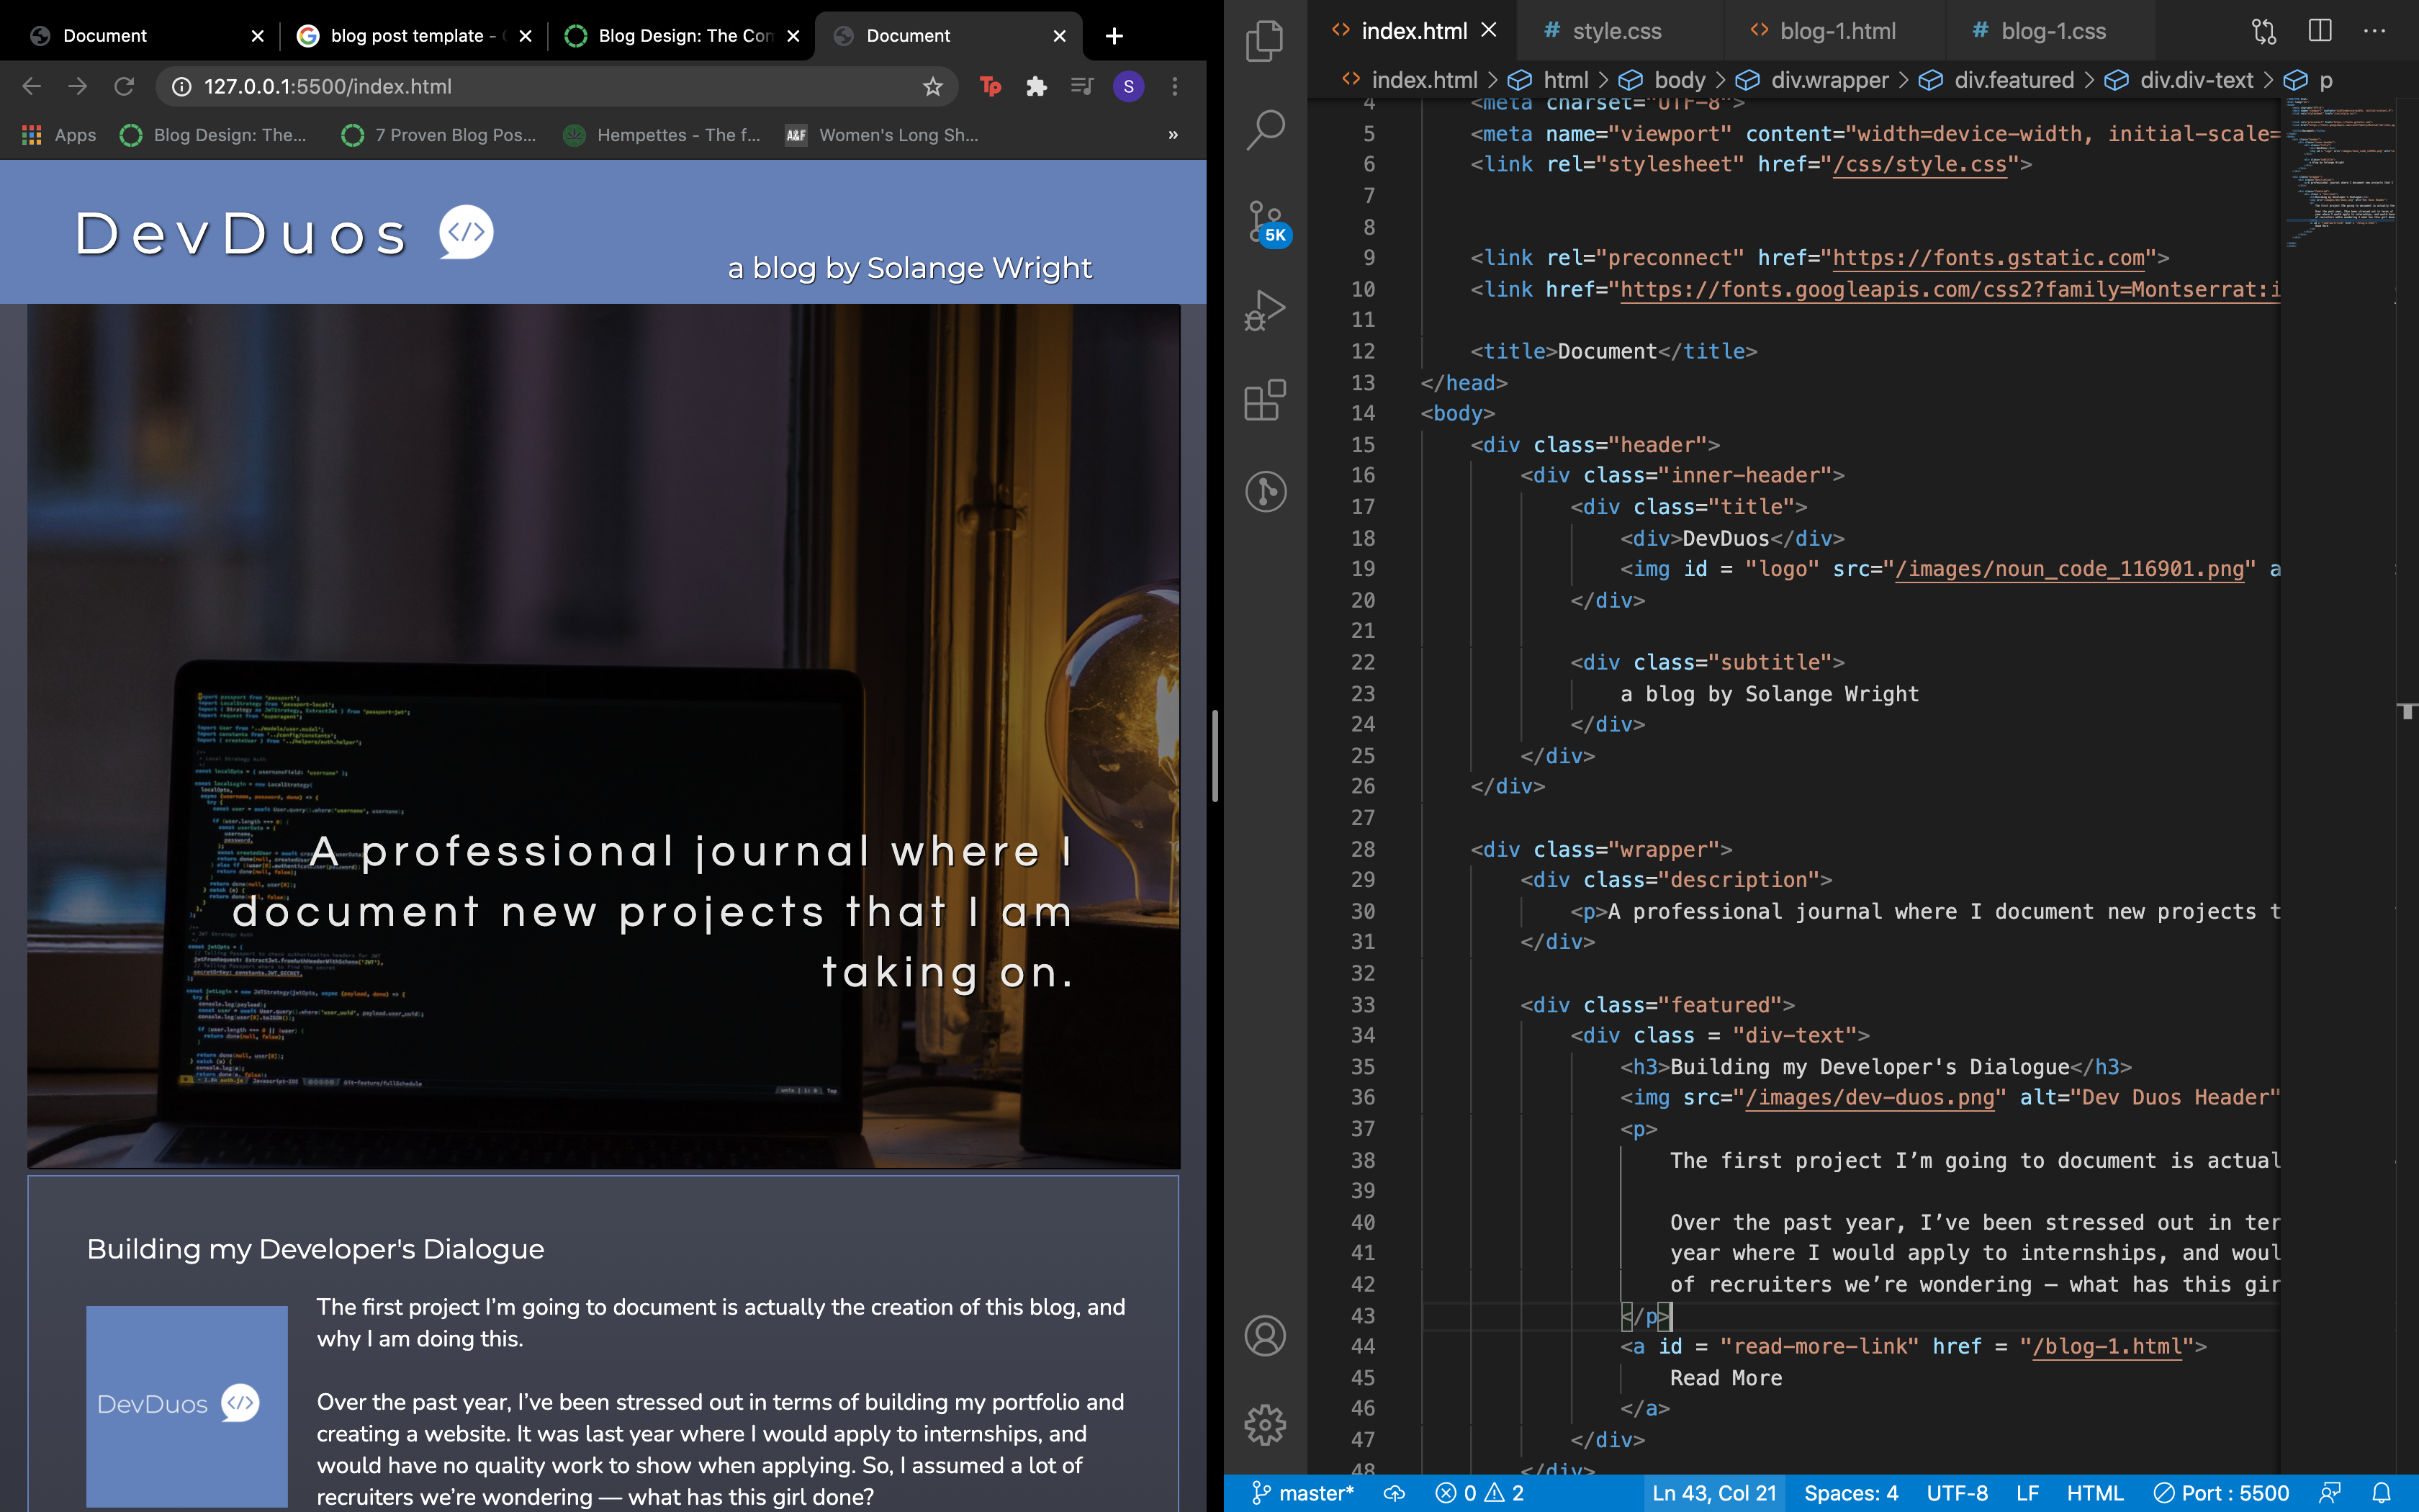Change language mode via HTML indicator
The height and width of the screenshot is (1512, 2419).
(2095, 1493)
